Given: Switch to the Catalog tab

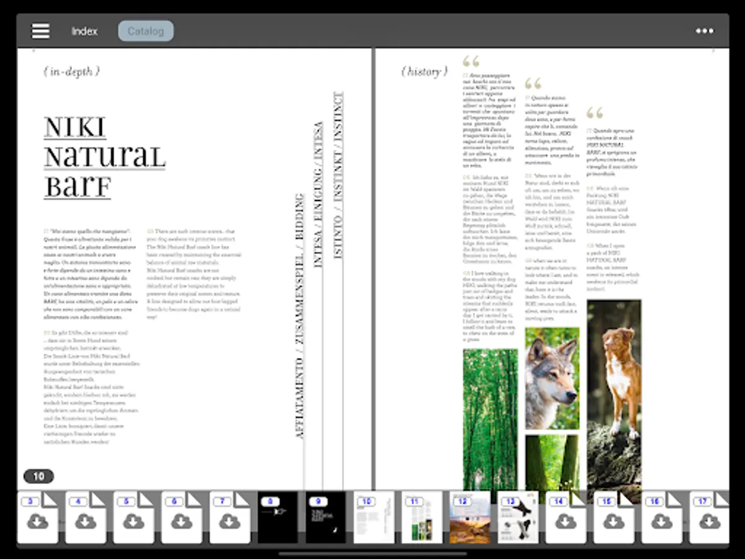Looking at the screenshot, I should [x=146, y=30].
